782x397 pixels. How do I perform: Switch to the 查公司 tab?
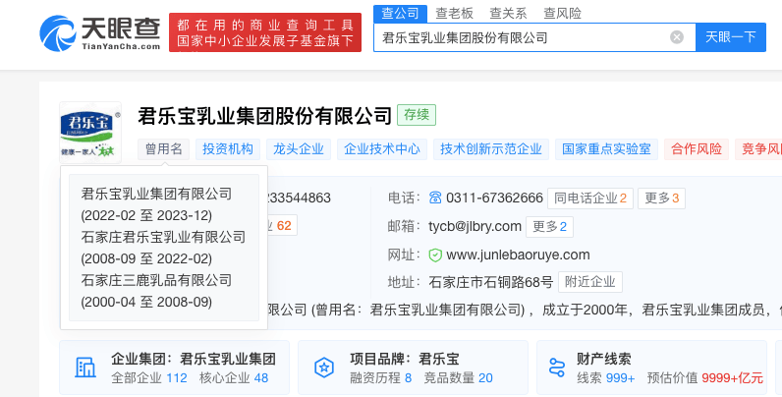point(400,14)
